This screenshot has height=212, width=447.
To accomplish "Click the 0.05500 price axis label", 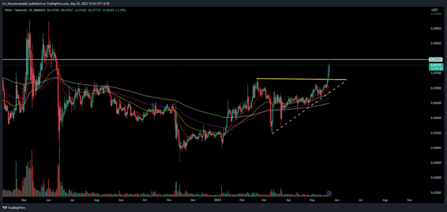I will click(x=435, y=133).
